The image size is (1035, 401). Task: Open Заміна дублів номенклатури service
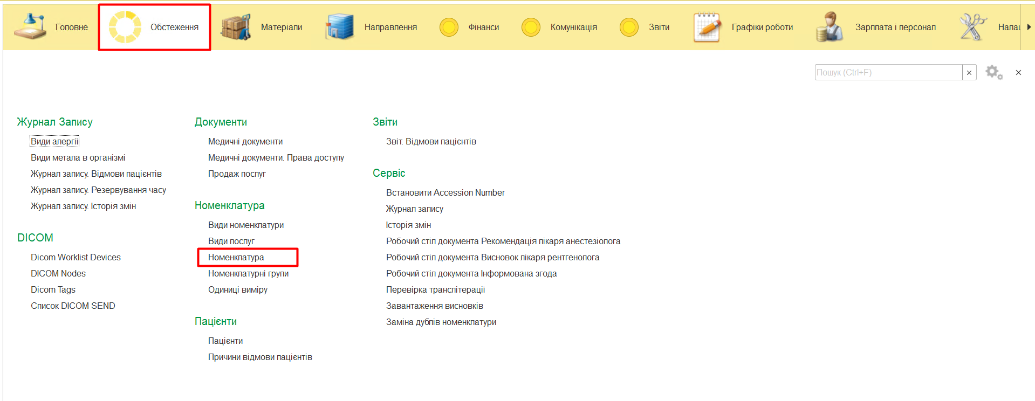click(x=441, y=322)
